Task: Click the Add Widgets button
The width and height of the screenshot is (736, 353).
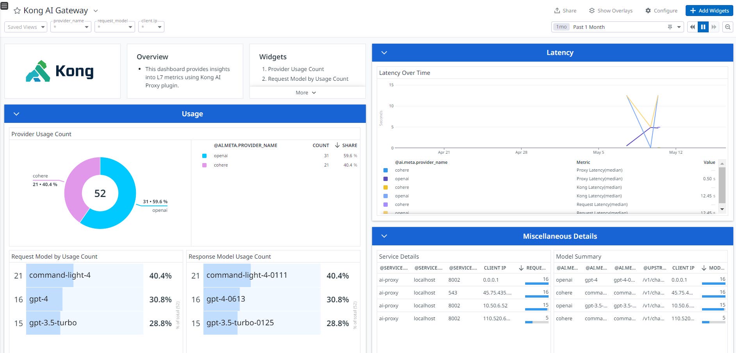Action: point(709,11)
